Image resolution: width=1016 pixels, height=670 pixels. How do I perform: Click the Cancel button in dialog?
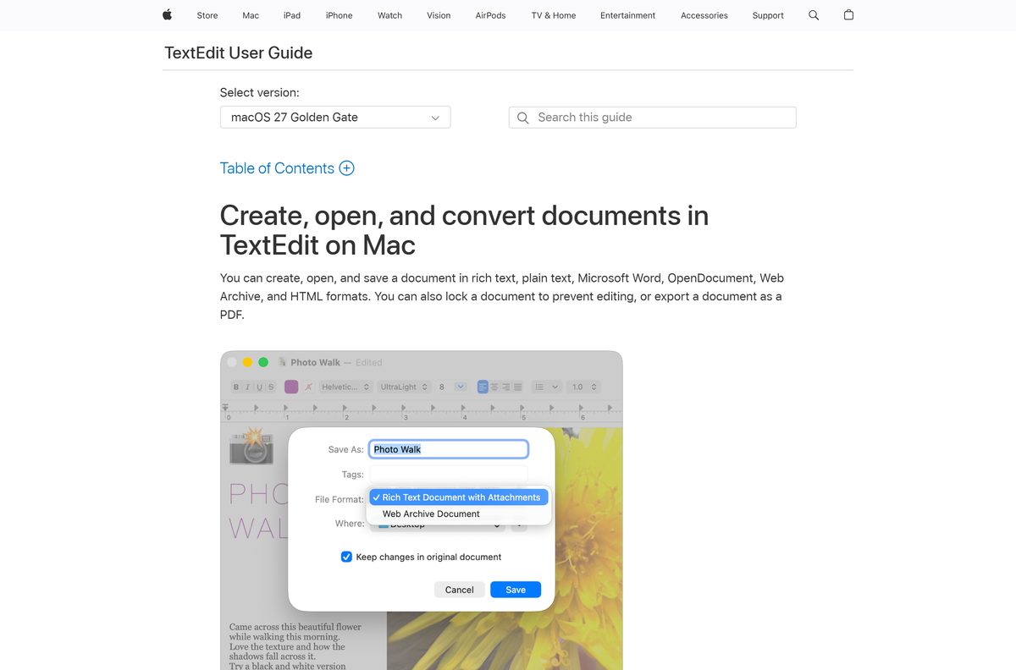(x=460, y=590)
